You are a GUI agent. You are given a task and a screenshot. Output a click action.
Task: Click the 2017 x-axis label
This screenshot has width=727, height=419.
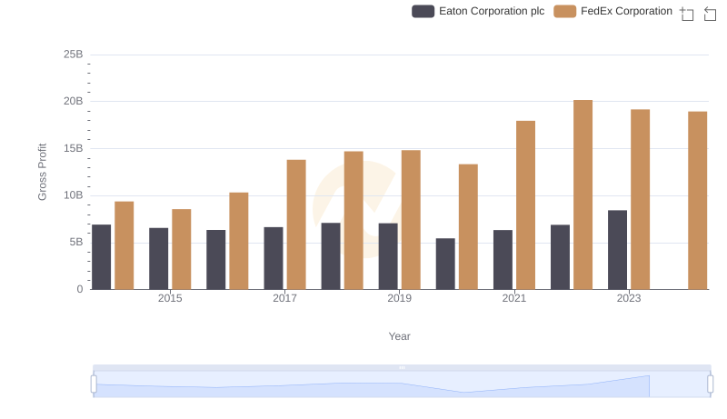click(x=284, y=298)
